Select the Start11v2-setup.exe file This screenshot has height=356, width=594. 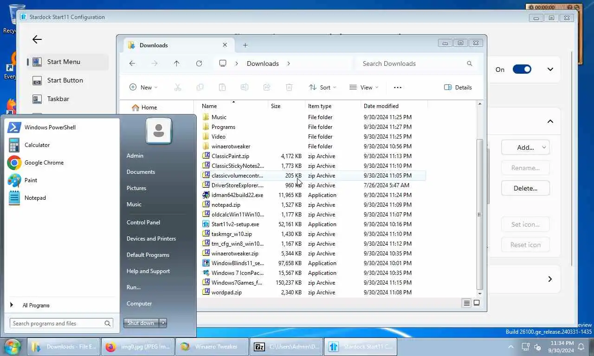235,224
